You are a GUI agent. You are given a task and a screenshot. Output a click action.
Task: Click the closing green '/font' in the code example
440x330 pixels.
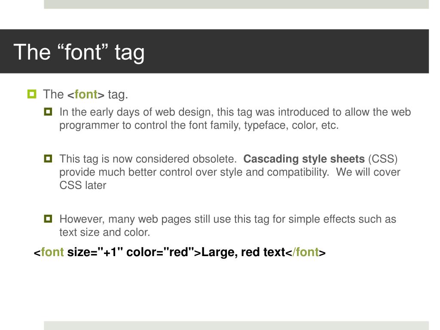click(x=306, y=252)
